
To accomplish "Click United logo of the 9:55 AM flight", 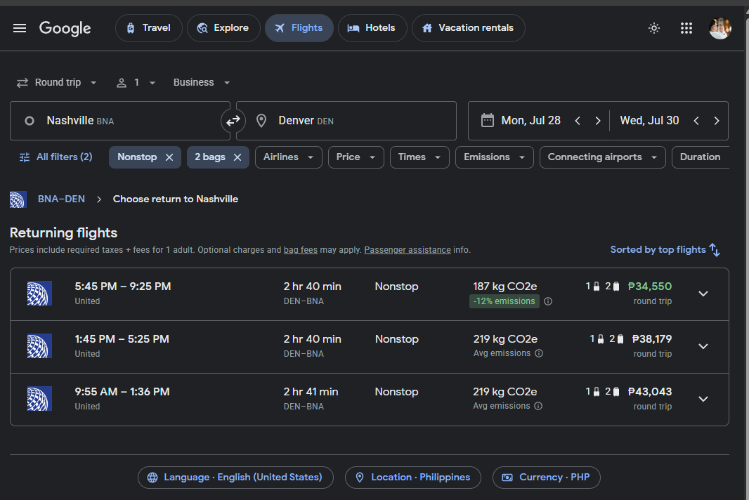I will click(x=39, y=399).
